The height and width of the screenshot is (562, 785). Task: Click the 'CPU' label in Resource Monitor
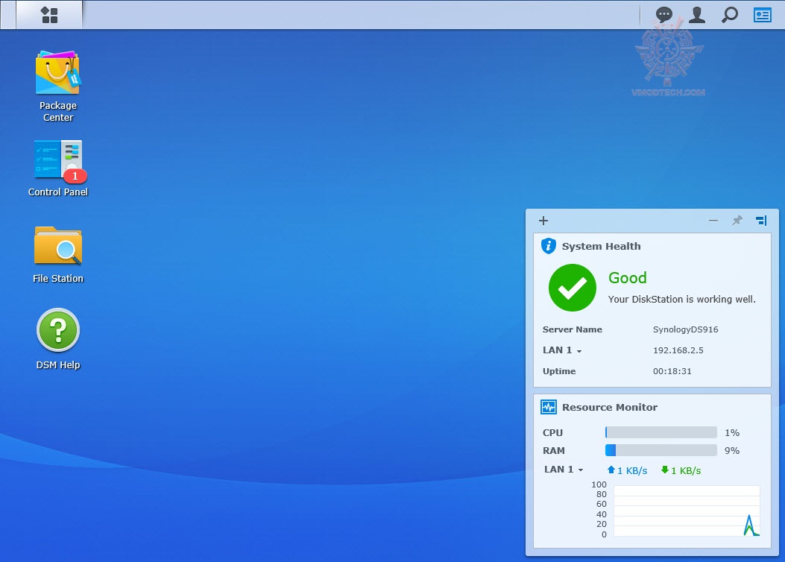[x=552, y=433]
